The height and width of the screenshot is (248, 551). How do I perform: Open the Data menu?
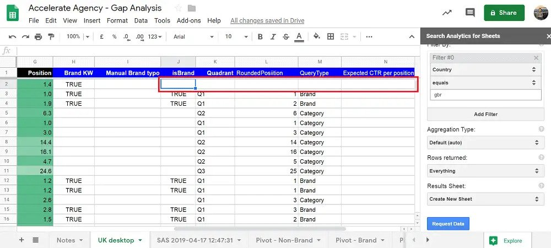tap(141, 21)
